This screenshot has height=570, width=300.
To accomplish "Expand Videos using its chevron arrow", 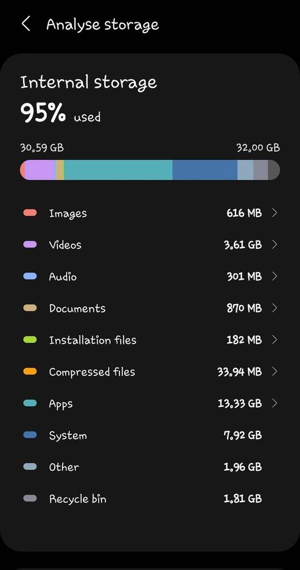I will click(x=274, y=244).
